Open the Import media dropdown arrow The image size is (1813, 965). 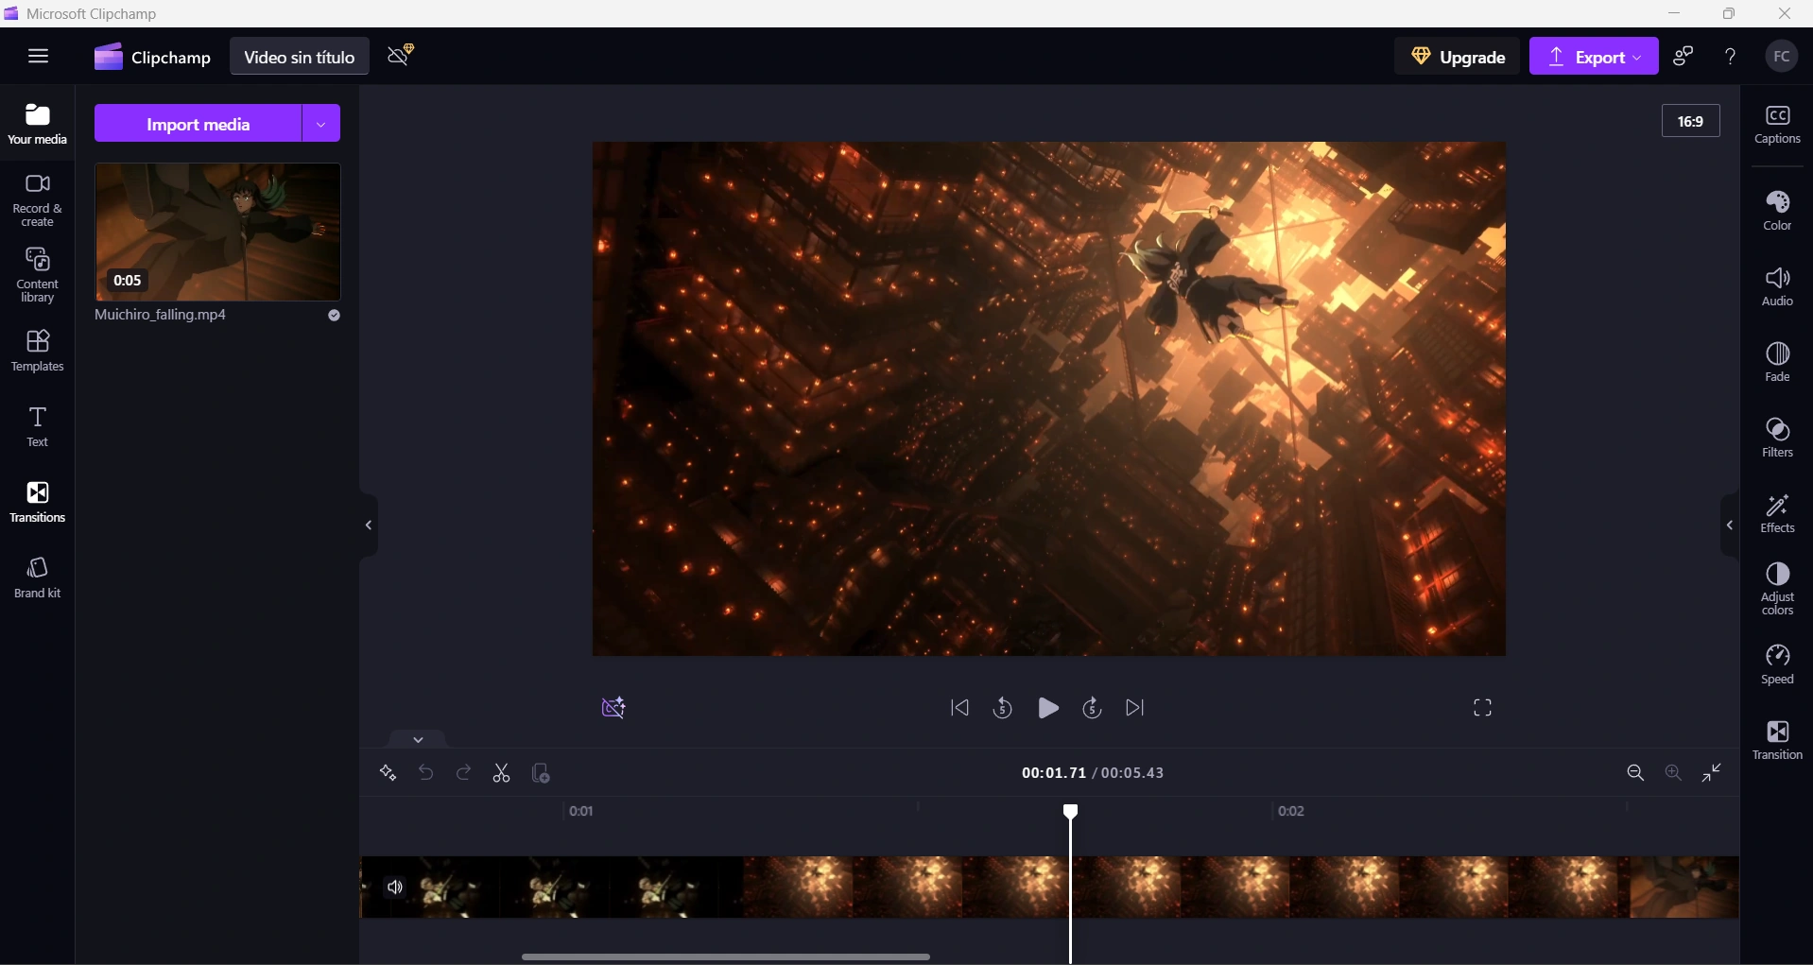coord(321,124)
